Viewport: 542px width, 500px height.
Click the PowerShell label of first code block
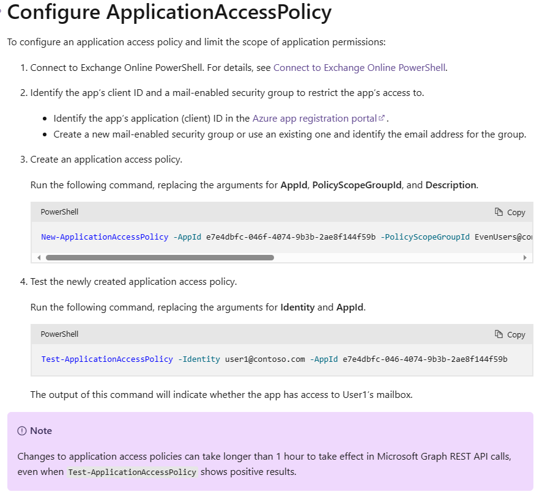click(x=59, y=212)
